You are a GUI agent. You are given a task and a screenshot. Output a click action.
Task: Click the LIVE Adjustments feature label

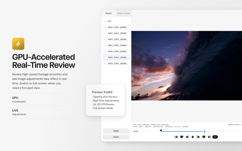coord(19,112)
